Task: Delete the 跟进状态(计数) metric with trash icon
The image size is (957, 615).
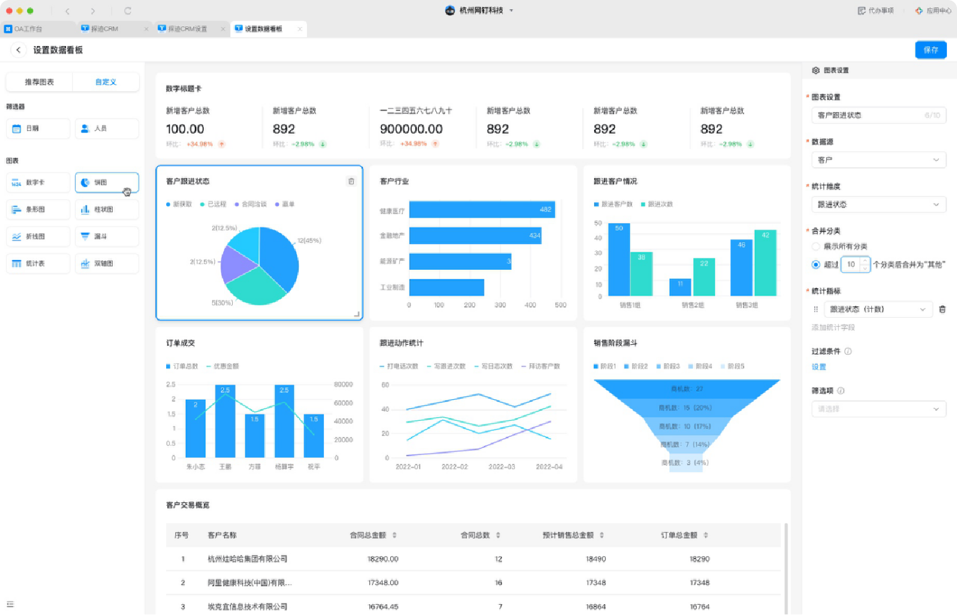Action: click(x=942, y=309)
